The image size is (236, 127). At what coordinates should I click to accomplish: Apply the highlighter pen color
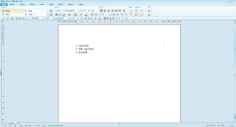pyautogui.click(x=81, y=15)
